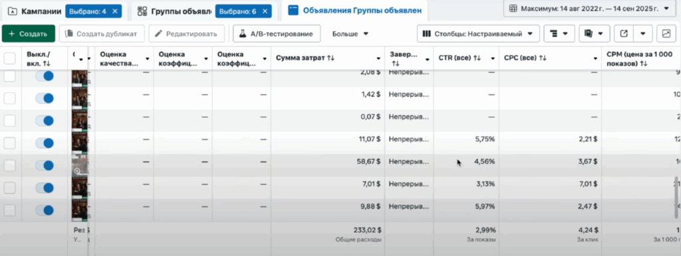Check the row with 9,88 $ spend
This screenshot has height=256, width=681.
(x=9, y=210)
